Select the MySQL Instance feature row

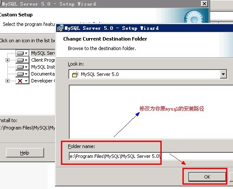(43, 67)
